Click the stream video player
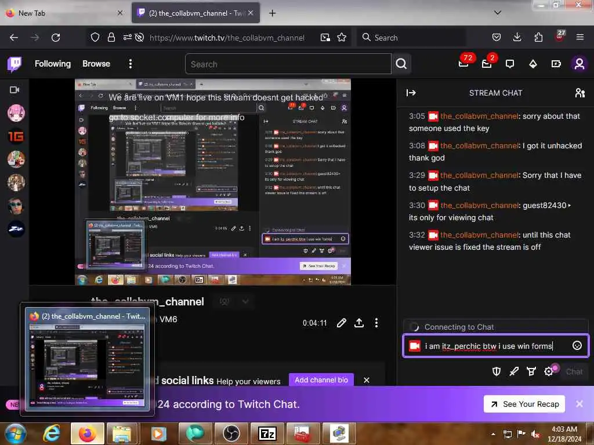594x445 pixels. [213, 181]
